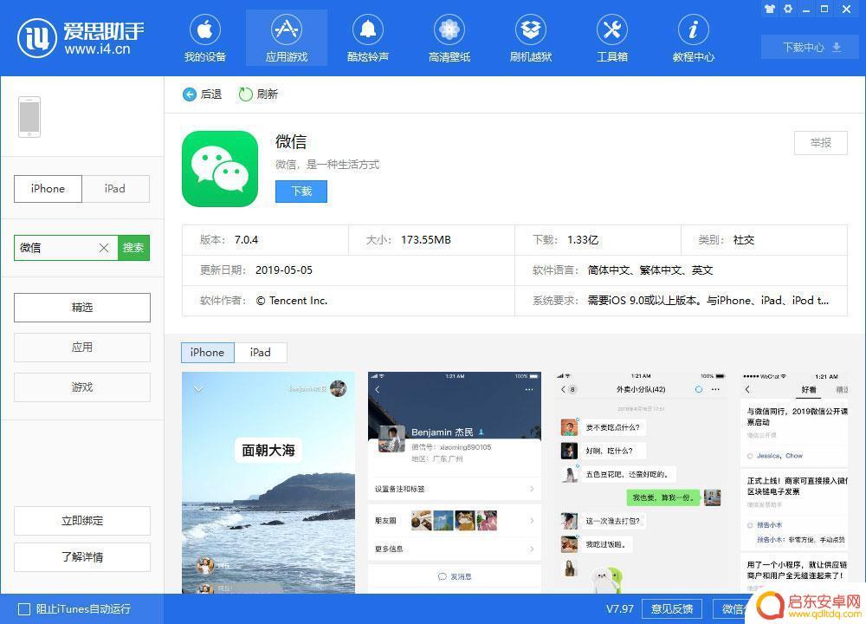The width and height of the screenshot is (866, 624).
Task: Click the 后退 back arrow icon
Action: pos(190,94)
